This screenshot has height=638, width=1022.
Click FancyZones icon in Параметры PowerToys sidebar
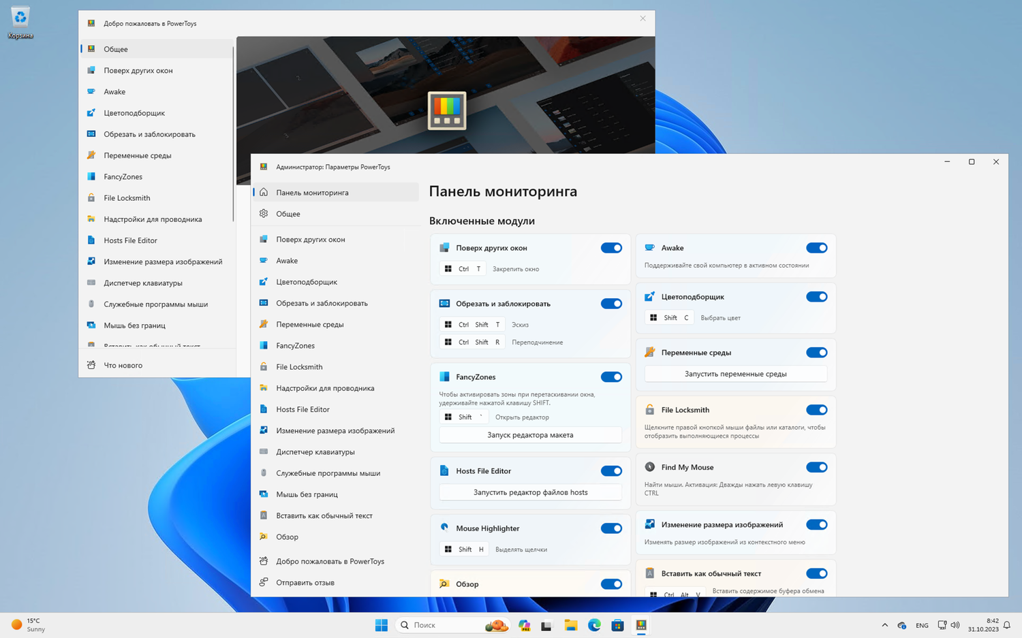(x=264, y=345)
